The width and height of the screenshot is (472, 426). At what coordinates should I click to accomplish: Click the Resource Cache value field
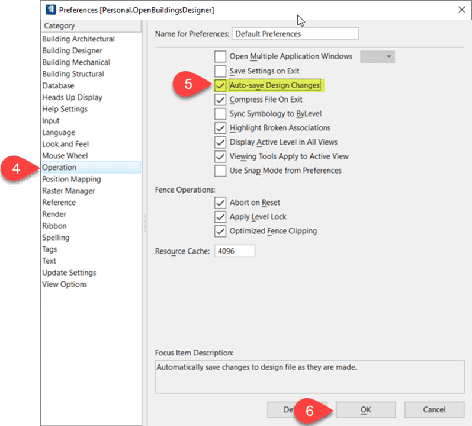coord(235,251)
